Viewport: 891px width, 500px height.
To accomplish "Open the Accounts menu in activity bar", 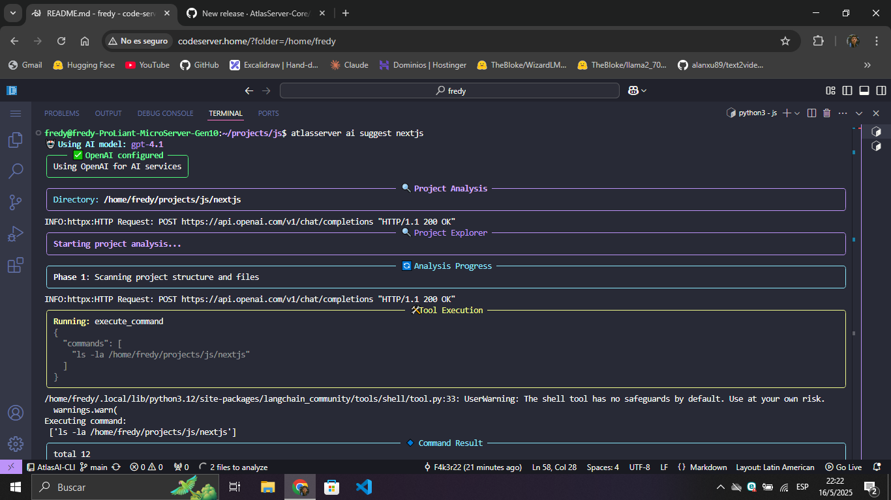I will pyautogui.click(x=15, y=413).
